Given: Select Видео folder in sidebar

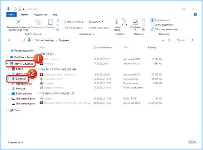Looking at the screenshot, I should point(19,69).
